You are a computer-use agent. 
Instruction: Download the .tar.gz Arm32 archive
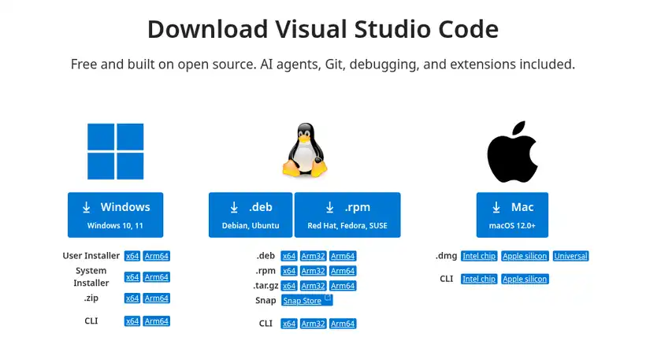313,286
